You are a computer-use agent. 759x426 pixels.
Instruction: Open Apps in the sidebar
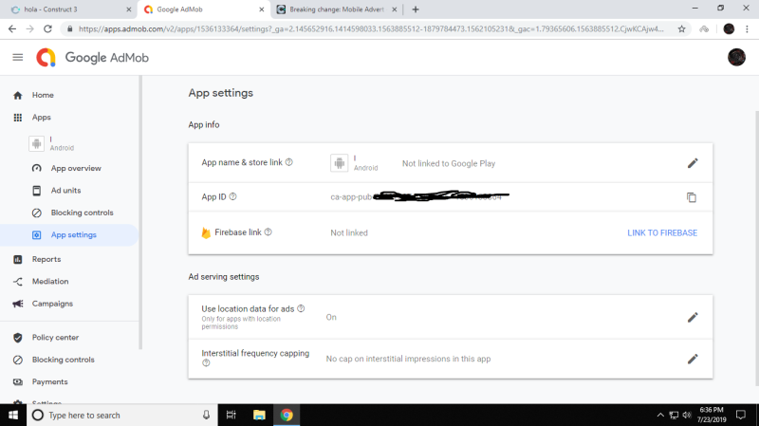coord(41,117)
